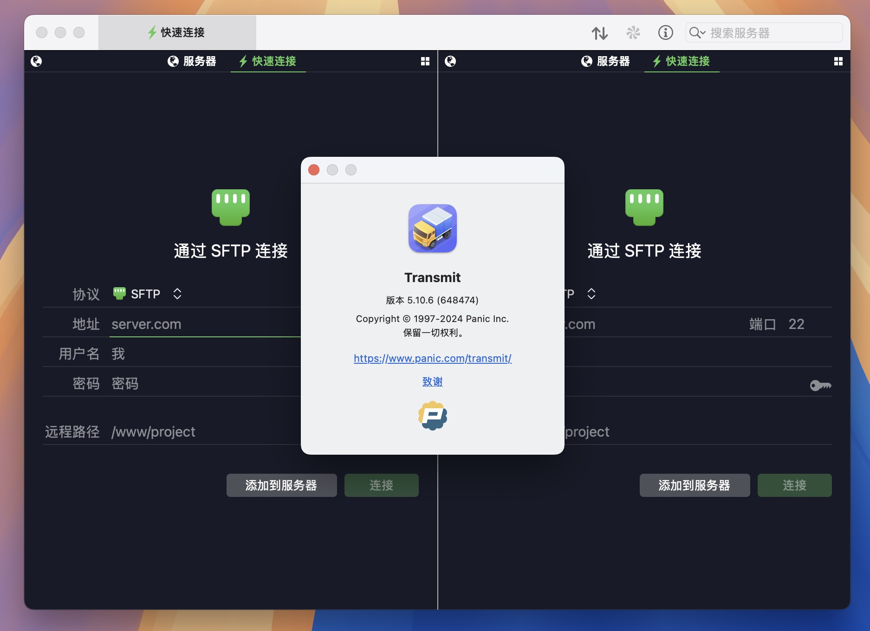Click left pane large green SFTP plug icon
Screen dimensions: 870x631
(x=231, y=207)
